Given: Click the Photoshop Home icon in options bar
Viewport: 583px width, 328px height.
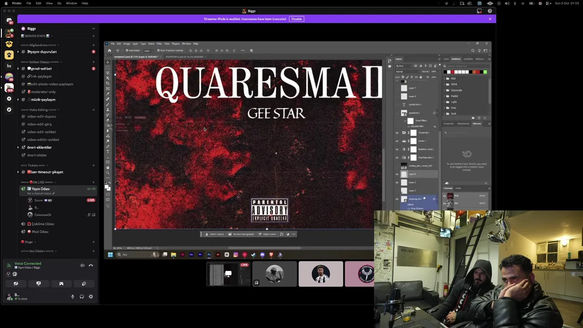Looking at the screenshot, I should 109,50.
